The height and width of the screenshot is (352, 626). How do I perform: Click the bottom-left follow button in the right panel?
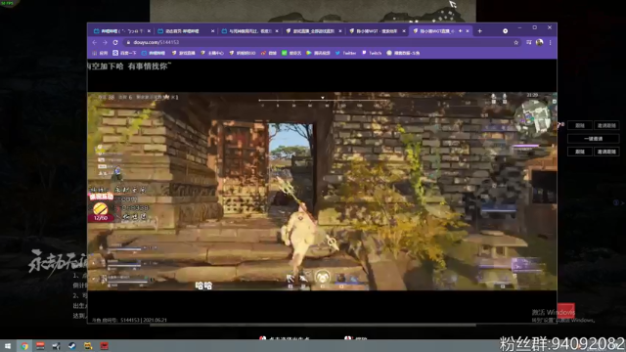[x=580, y=152]
